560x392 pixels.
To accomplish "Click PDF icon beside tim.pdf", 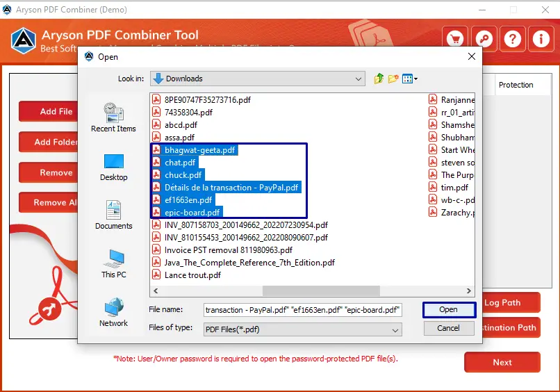I will pos(433,187).
